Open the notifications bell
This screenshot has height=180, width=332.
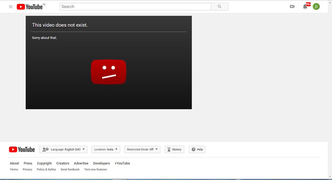305,6
